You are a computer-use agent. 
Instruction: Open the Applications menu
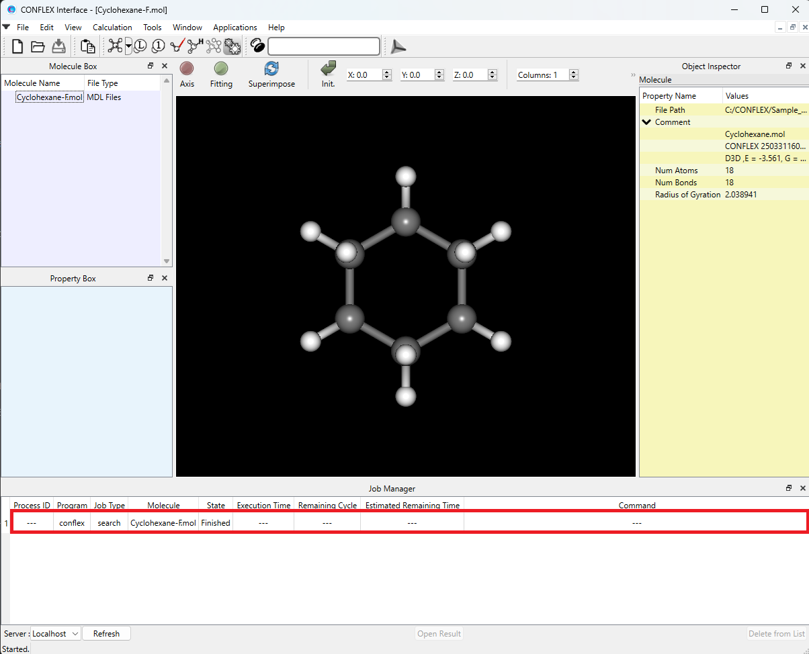(235, 28)
